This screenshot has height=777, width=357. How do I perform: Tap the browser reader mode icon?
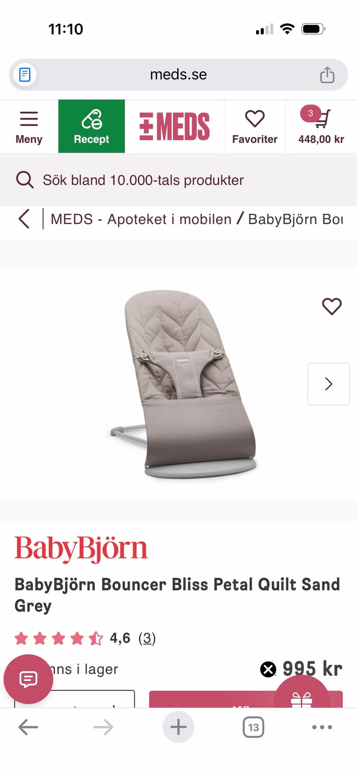pos(25,74)
